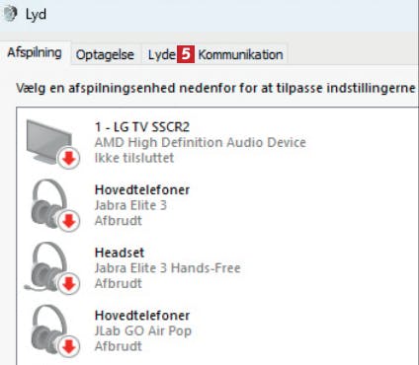Click red arrow badge on Jabra Elite 3 headphones
The image size is (419, 365).
(x=69, y=221)
